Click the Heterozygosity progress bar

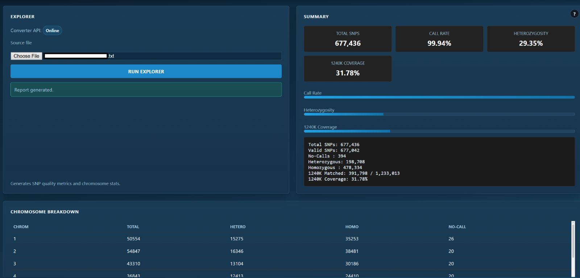tap(439, 114)
